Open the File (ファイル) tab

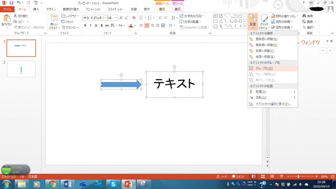tap(7, 9)
